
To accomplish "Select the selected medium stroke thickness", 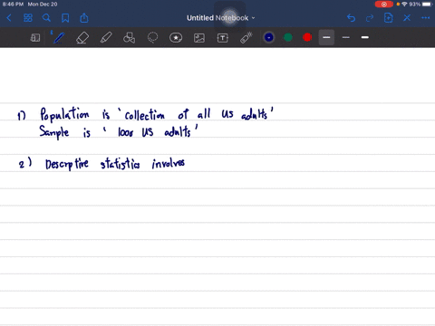I will pos(326,37).
